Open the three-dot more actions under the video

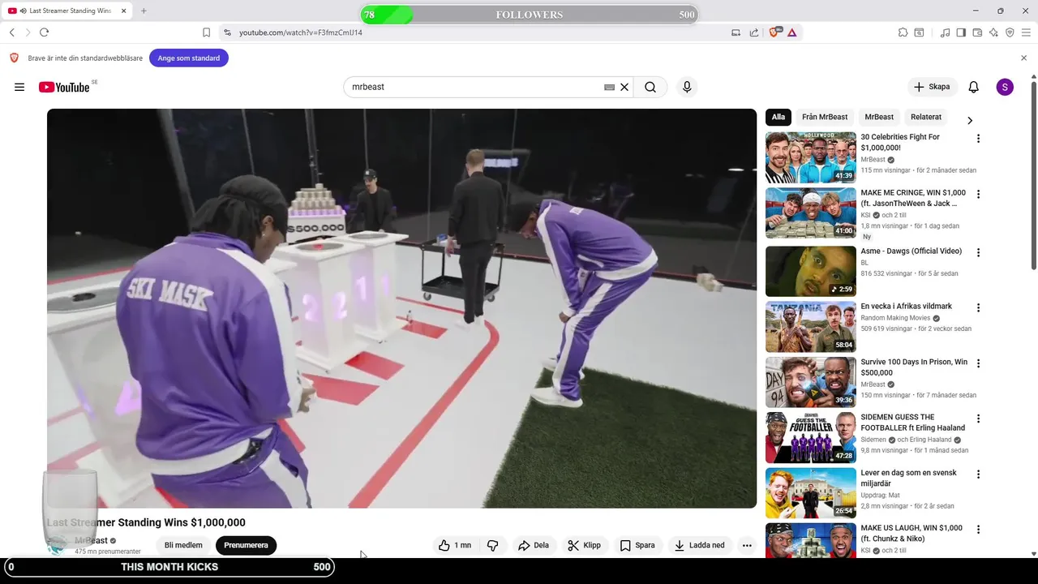pyautogui.click(x=747, y=545)
